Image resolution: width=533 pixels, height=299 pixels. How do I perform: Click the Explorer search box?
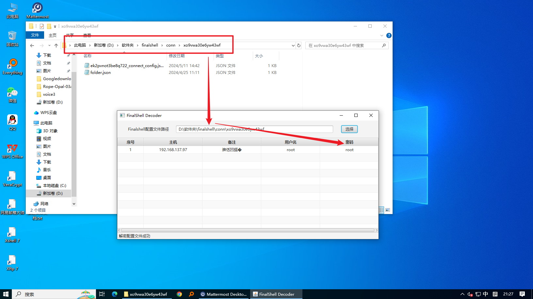pyautogui.click(x=347, y=46)
